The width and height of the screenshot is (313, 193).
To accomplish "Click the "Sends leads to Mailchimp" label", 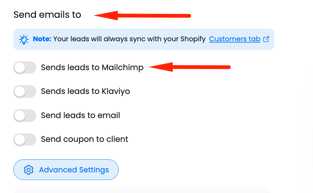I will click(92, 68).
